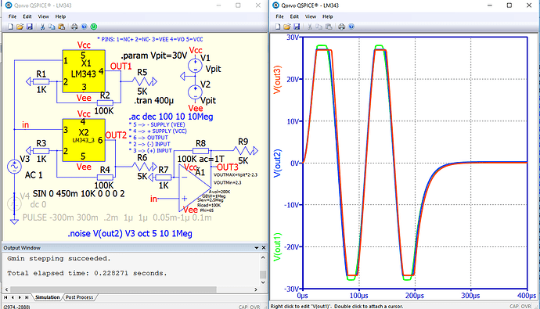Paste icon in schematic window toolbar

pos(62,27)
